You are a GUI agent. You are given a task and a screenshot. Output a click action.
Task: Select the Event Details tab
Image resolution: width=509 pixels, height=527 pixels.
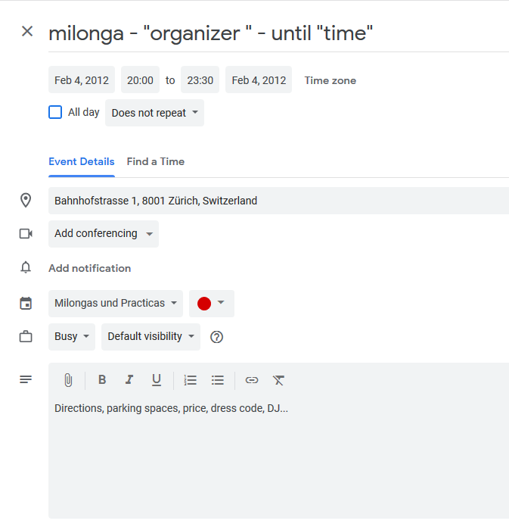point(82,162)
